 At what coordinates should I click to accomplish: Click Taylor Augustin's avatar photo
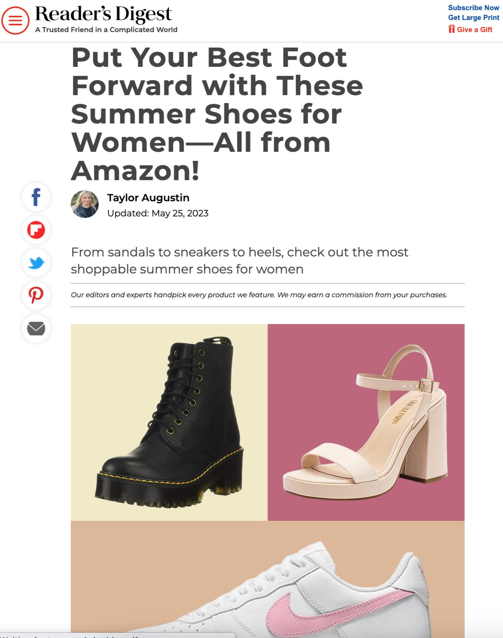coord(85,204)
